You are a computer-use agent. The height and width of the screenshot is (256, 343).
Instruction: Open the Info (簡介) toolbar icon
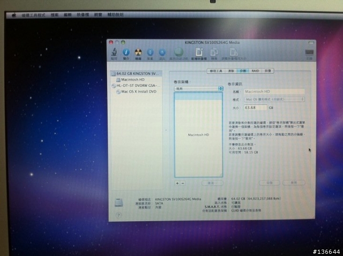[126, 52]
